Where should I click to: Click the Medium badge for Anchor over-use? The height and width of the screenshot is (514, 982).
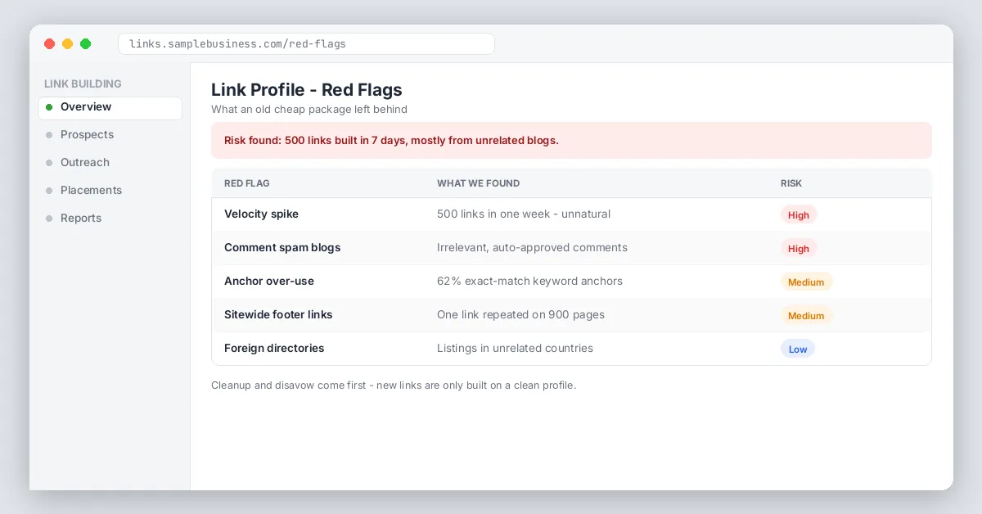click(806, 282)
